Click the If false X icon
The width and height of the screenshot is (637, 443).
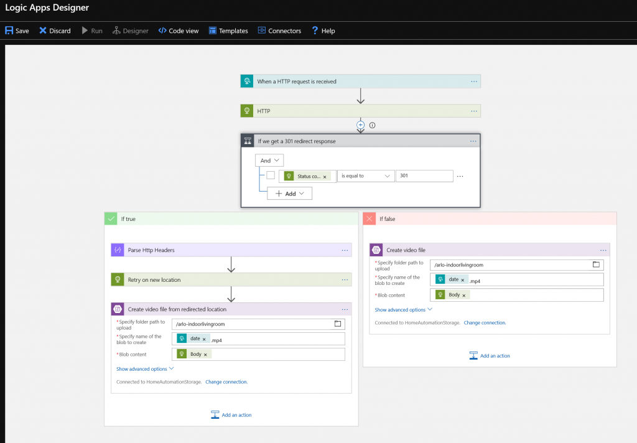coord(370,218)
